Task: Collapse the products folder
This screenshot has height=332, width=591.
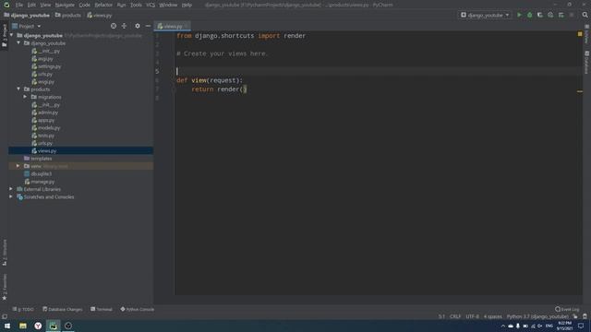Action: pyautogui.click(x=18, y=89)
